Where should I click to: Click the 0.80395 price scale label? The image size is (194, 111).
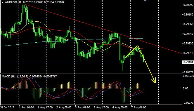(188, 5)
